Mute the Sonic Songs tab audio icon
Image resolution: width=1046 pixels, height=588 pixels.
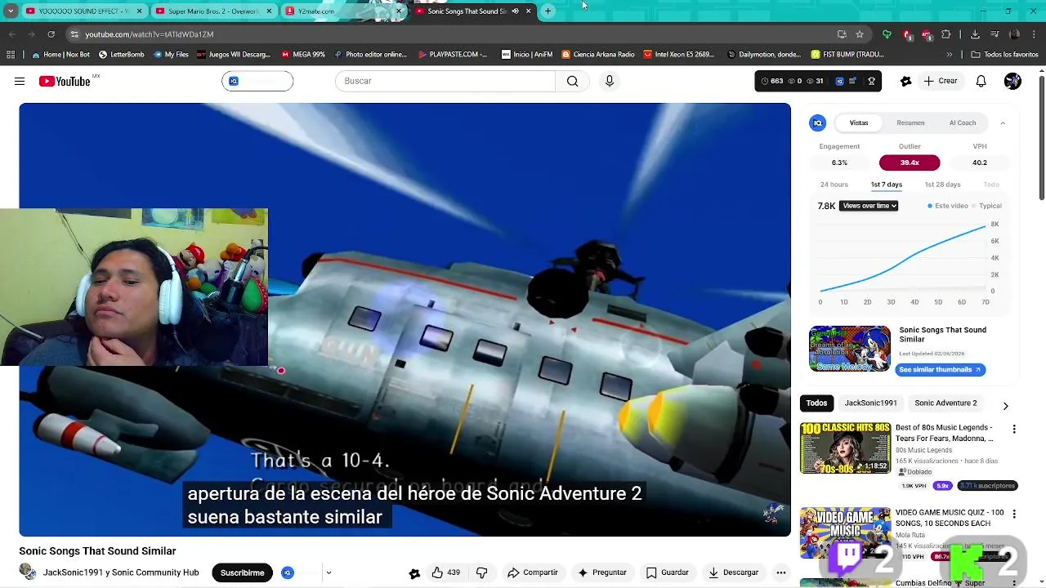(515, 11)
